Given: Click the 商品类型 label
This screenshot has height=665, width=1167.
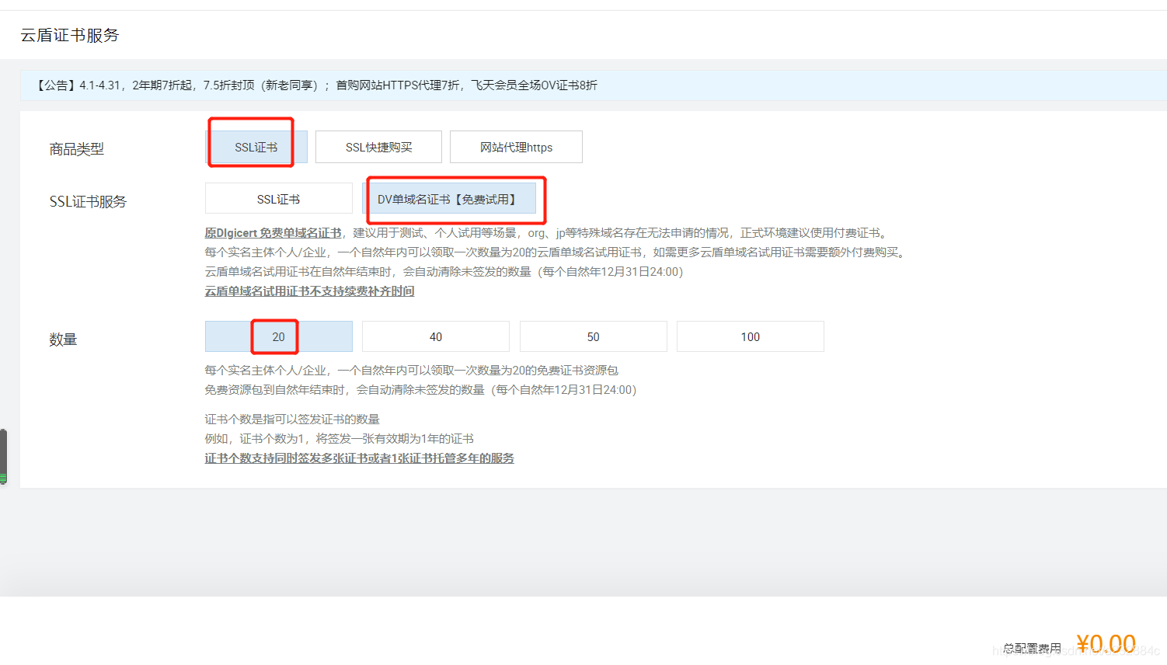Looking at the screenshot, I should [x=76, y=149].
